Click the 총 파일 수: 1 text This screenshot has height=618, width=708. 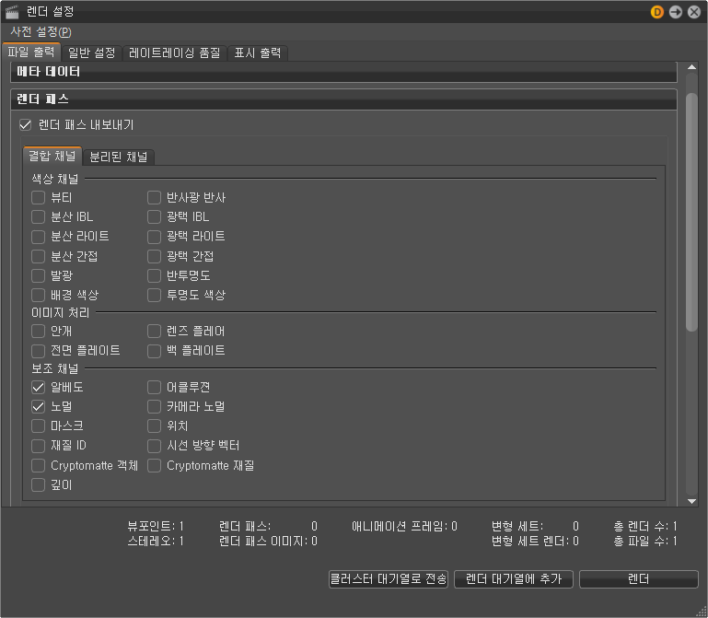pyautogui.click(x=645, y=542)
